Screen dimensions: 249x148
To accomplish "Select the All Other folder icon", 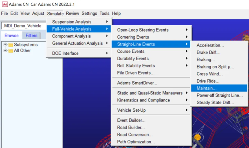I will (11, 51).
